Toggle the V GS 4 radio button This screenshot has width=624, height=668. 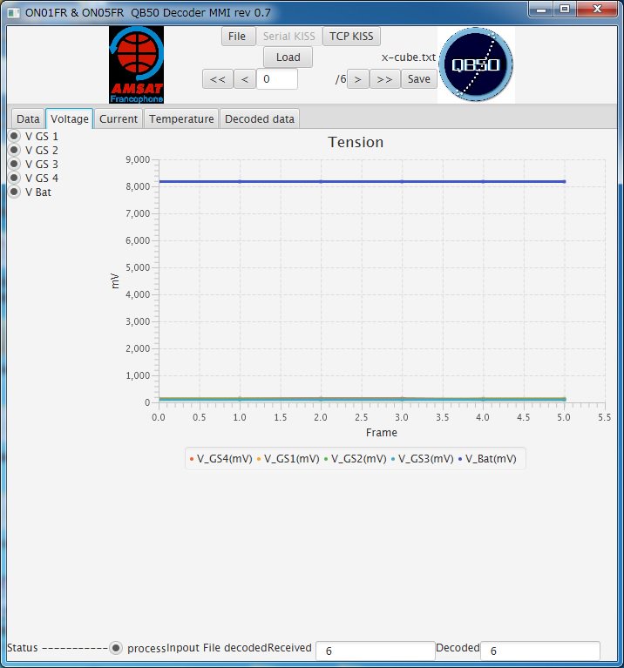coord(14,178)
